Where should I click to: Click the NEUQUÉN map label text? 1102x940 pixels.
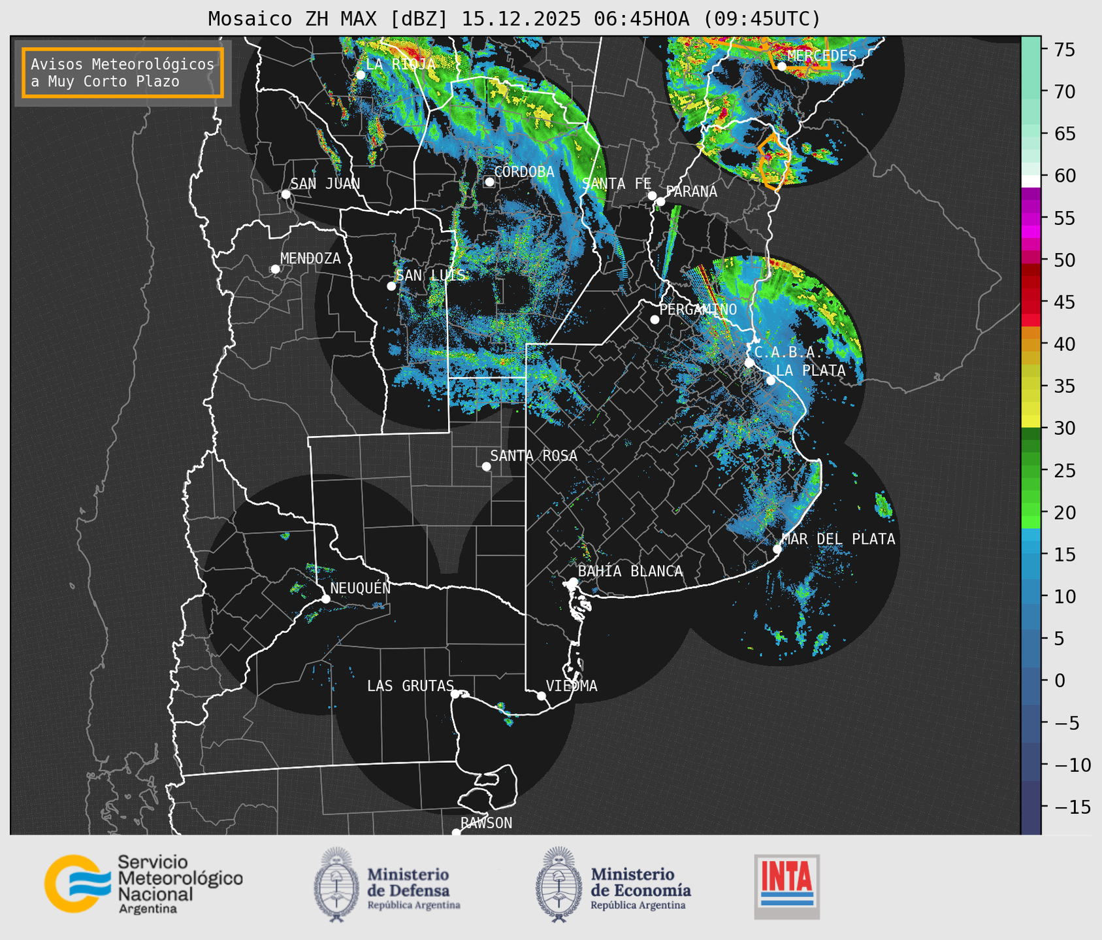point(361,588)
